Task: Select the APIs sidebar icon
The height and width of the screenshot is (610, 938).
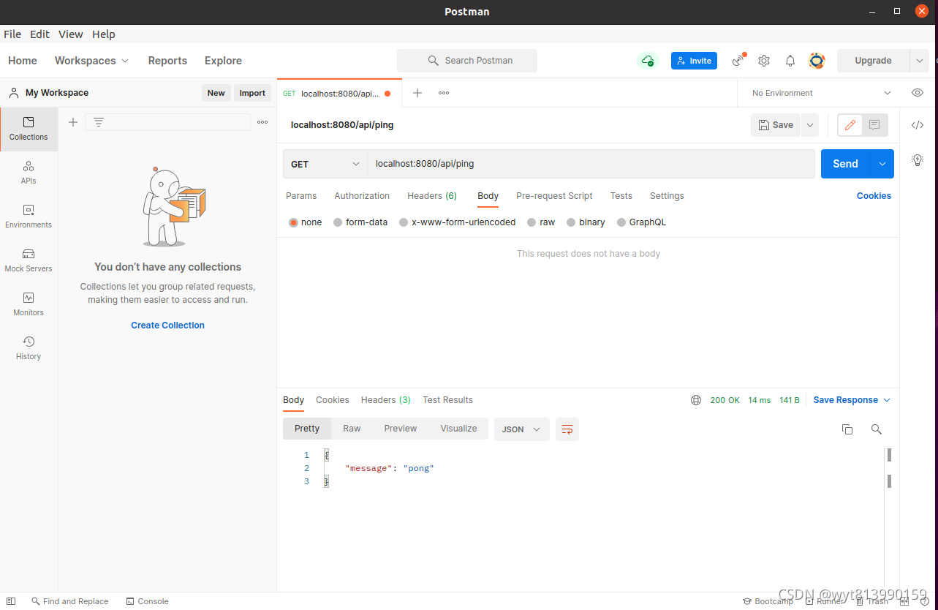Action: pos(29,173)
